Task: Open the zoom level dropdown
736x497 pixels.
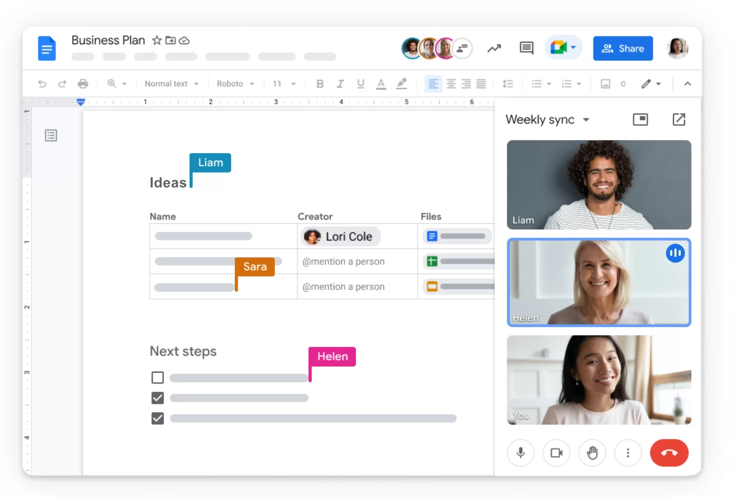Action: (x=117, y=84)
